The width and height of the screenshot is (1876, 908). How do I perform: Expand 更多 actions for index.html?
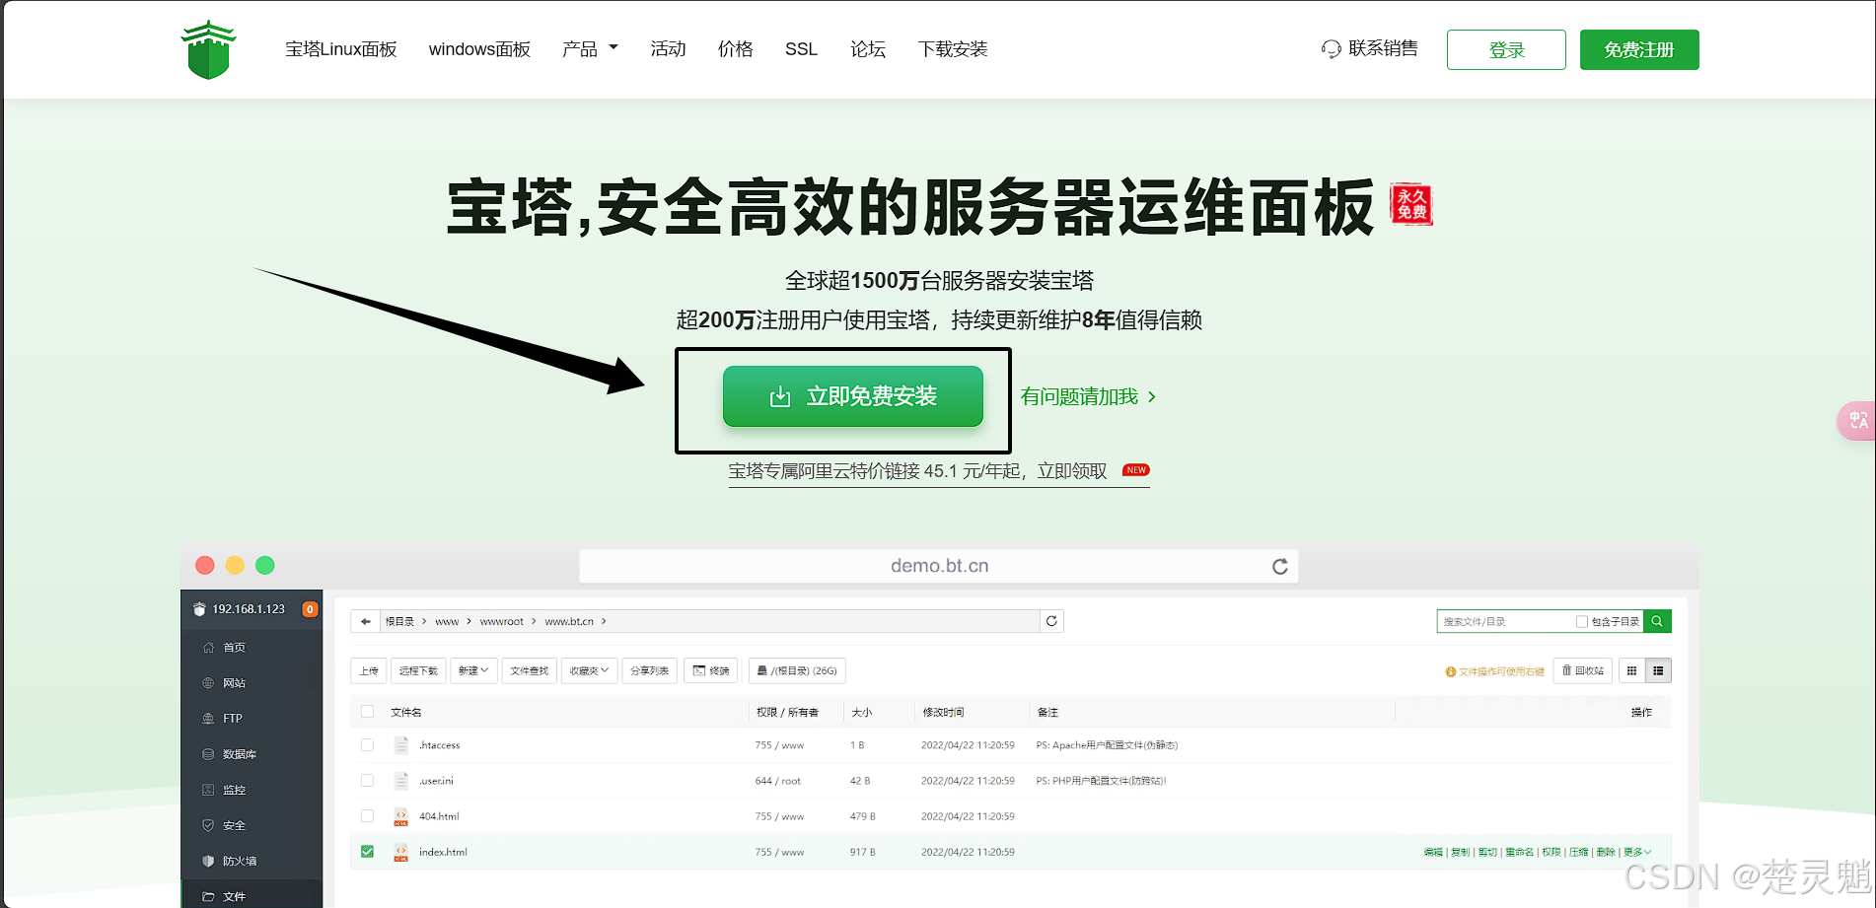click(1637, 852)
